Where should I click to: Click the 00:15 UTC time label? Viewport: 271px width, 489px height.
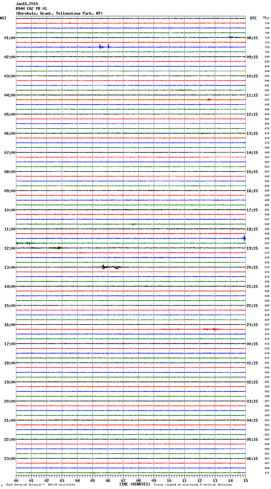coord(252,344)
